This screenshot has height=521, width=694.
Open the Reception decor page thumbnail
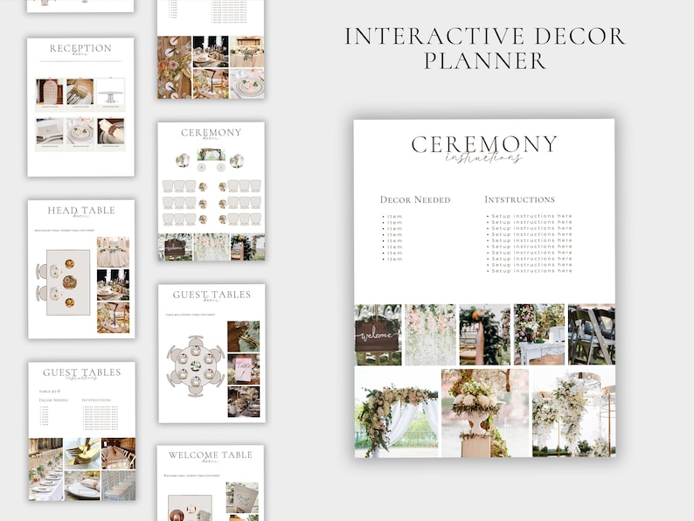[x=80, y=107]
